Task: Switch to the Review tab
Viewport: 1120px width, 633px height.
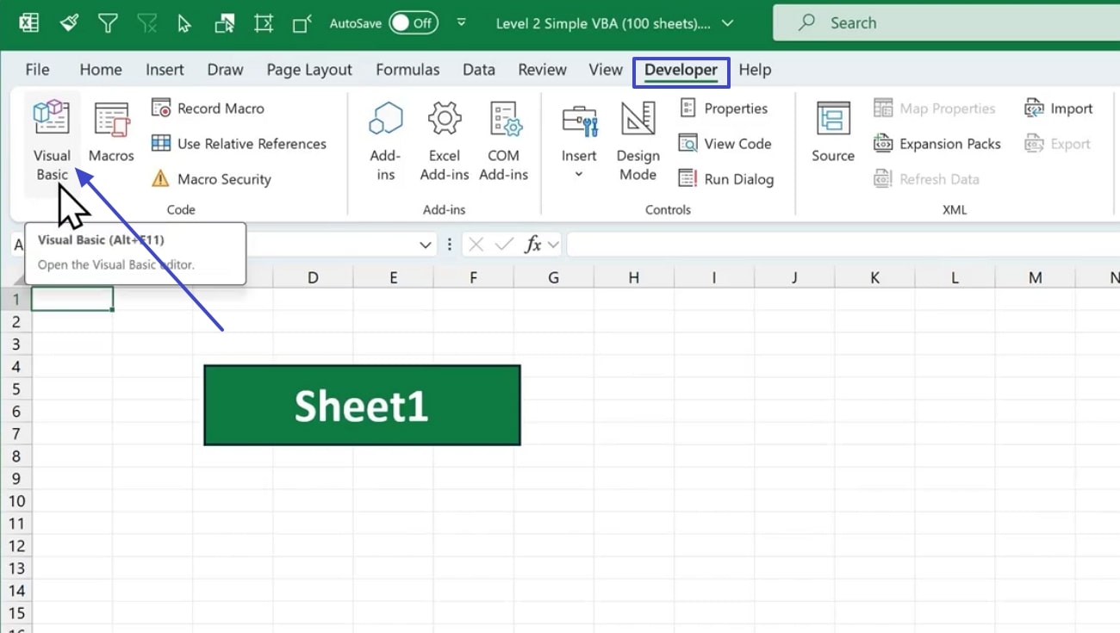Action: click(x=542, y=70)
